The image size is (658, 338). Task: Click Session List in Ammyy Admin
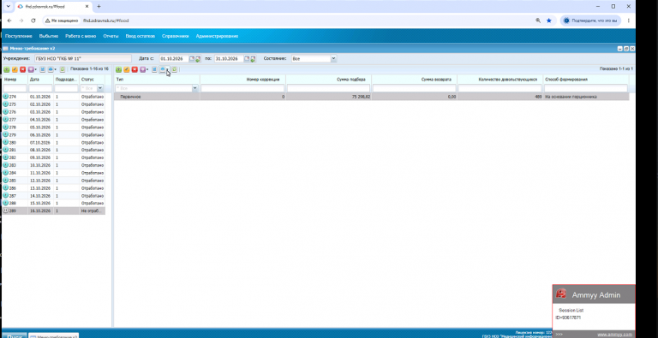pyautogui.click(x=571, y=311)
